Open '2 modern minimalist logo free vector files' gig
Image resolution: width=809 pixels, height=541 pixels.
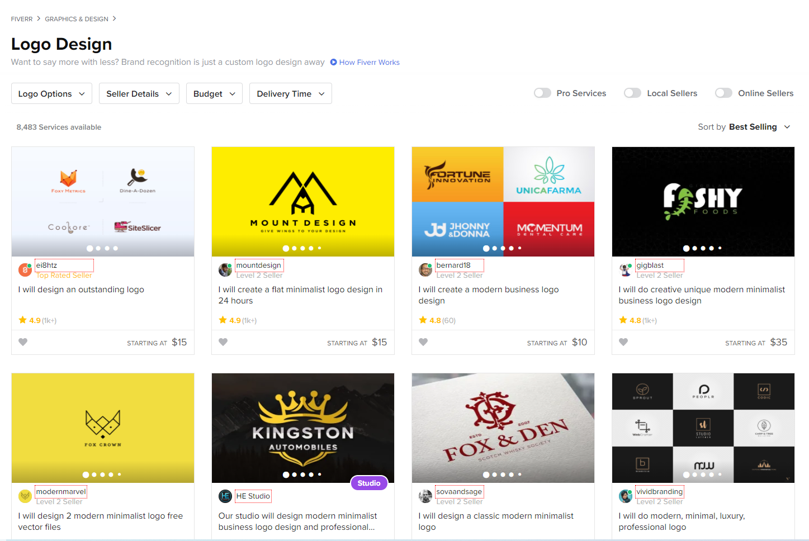101,521
